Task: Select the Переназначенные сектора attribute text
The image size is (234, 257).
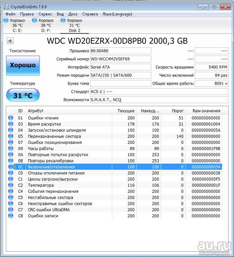Action: (54, 136)
